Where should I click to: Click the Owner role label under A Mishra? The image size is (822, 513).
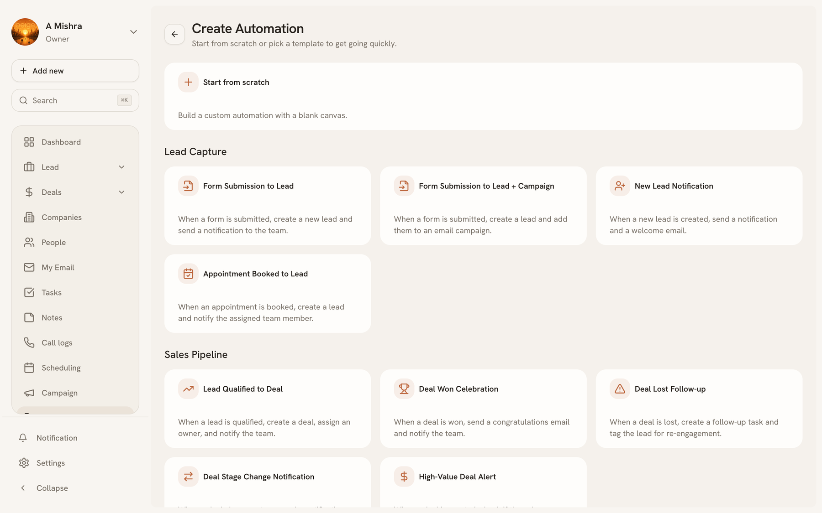[58, 39]
